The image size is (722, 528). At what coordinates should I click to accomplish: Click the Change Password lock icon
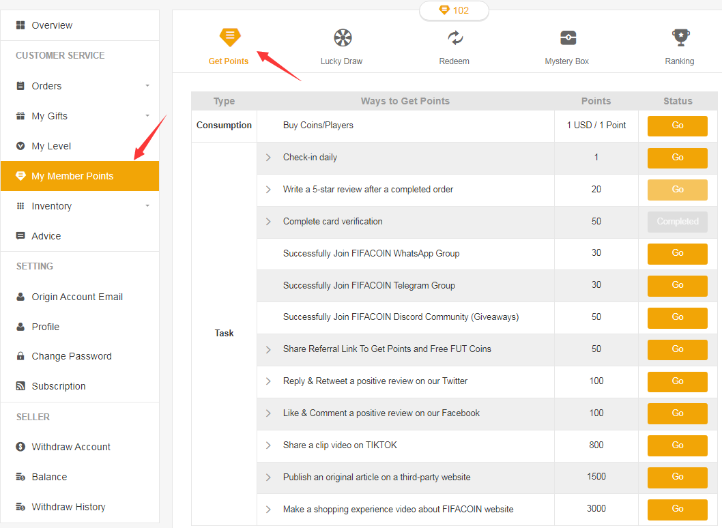(20, 356)
